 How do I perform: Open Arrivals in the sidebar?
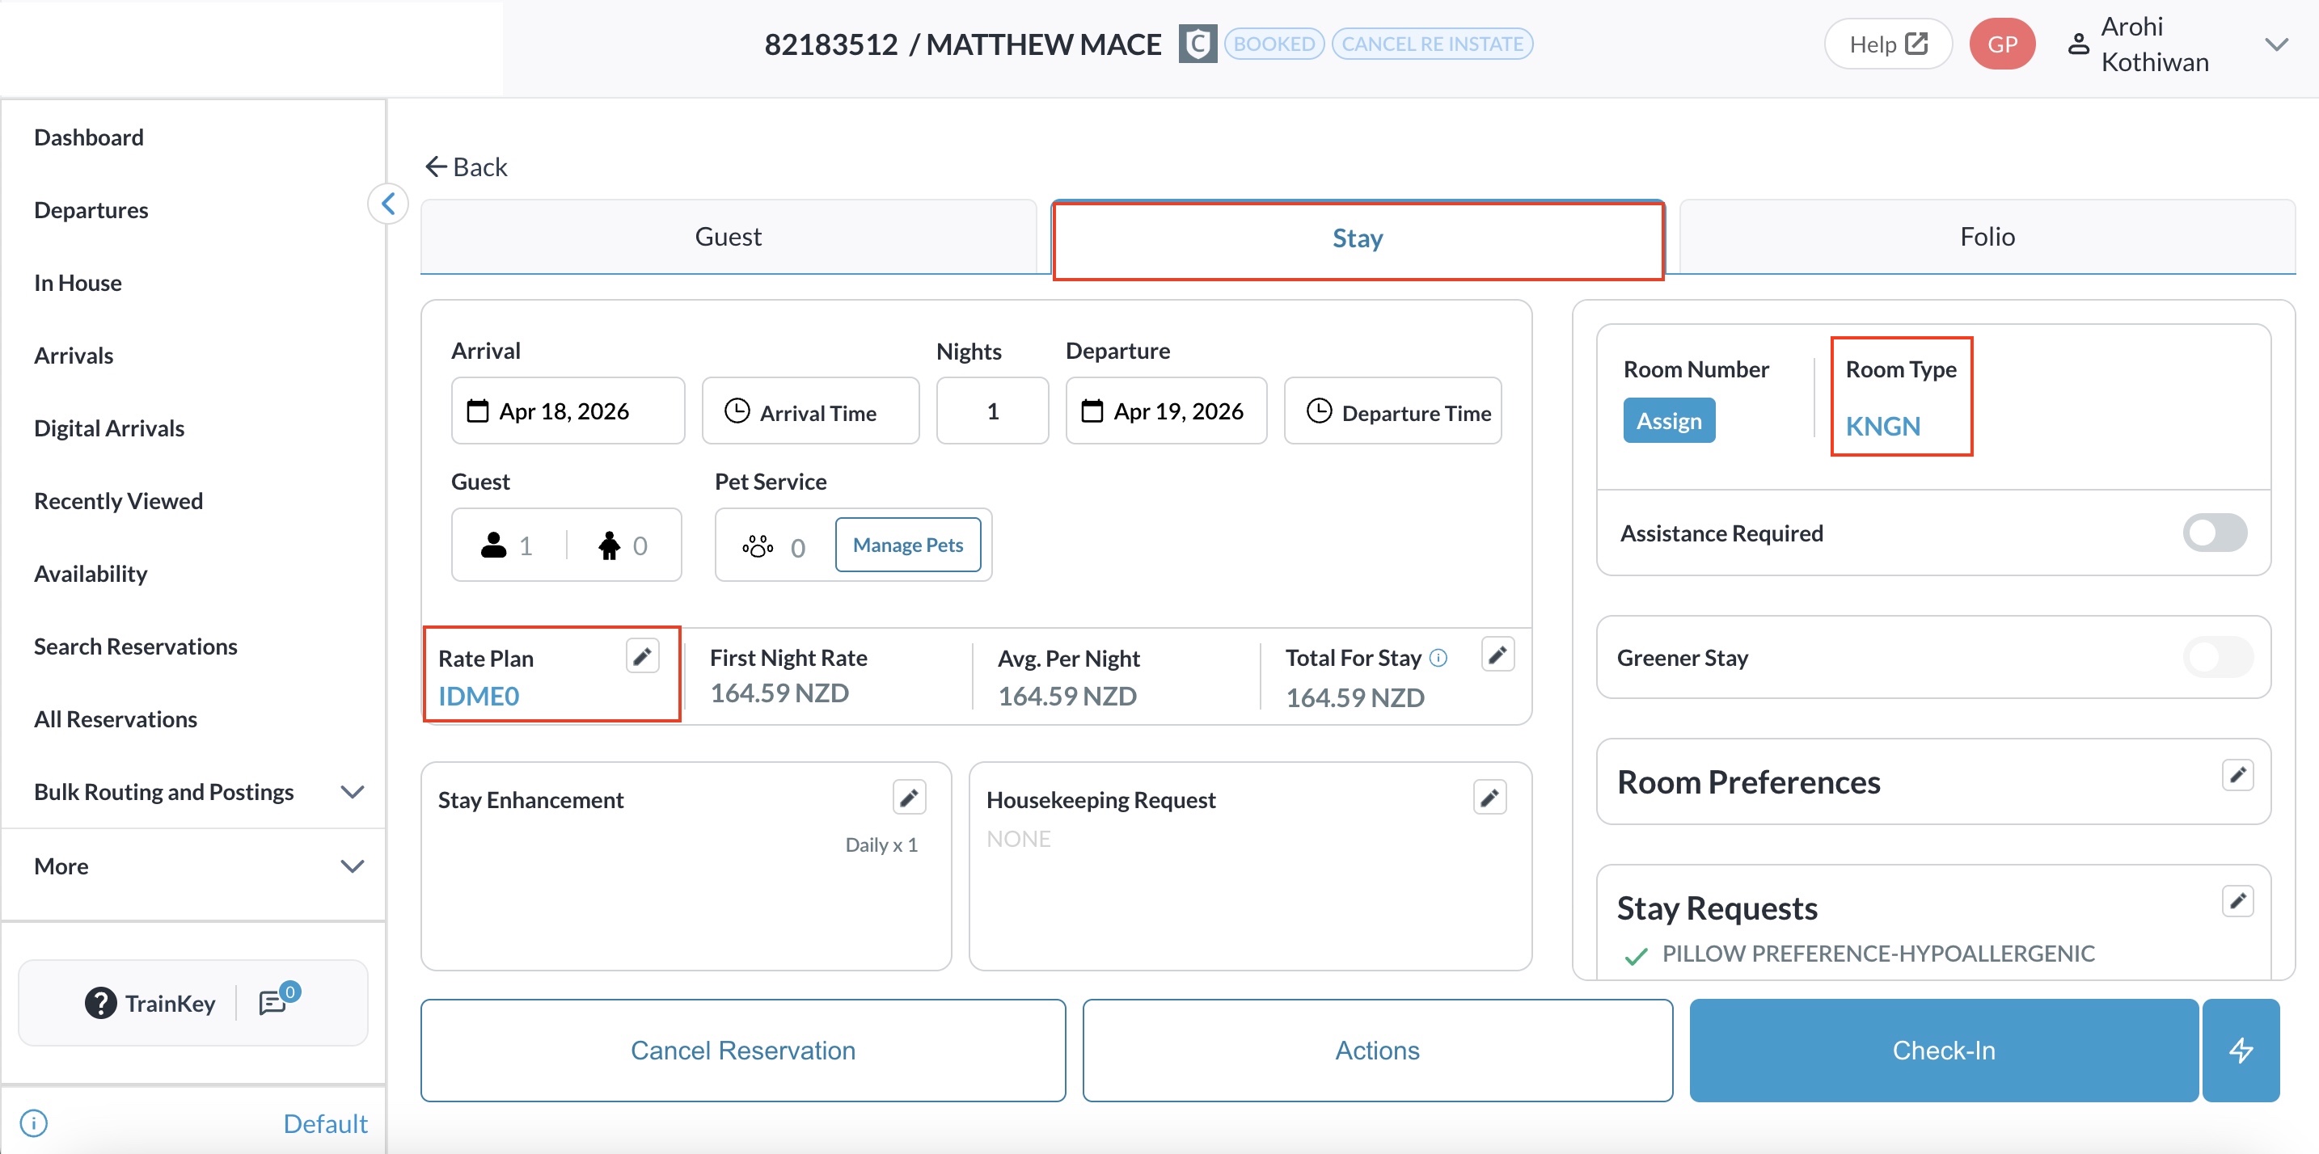[74, 356]
